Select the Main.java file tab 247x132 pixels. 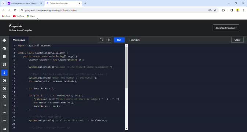(x=19, y=40)
